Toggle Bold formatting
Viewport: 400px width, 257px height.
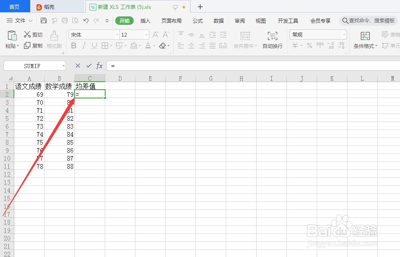point(74,46)
